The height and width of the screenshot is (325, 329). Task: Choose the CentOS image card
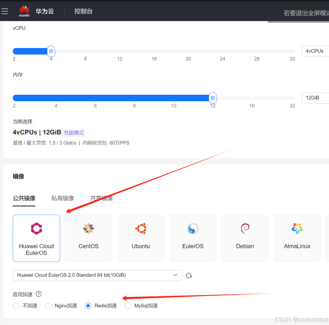point(89,238)
